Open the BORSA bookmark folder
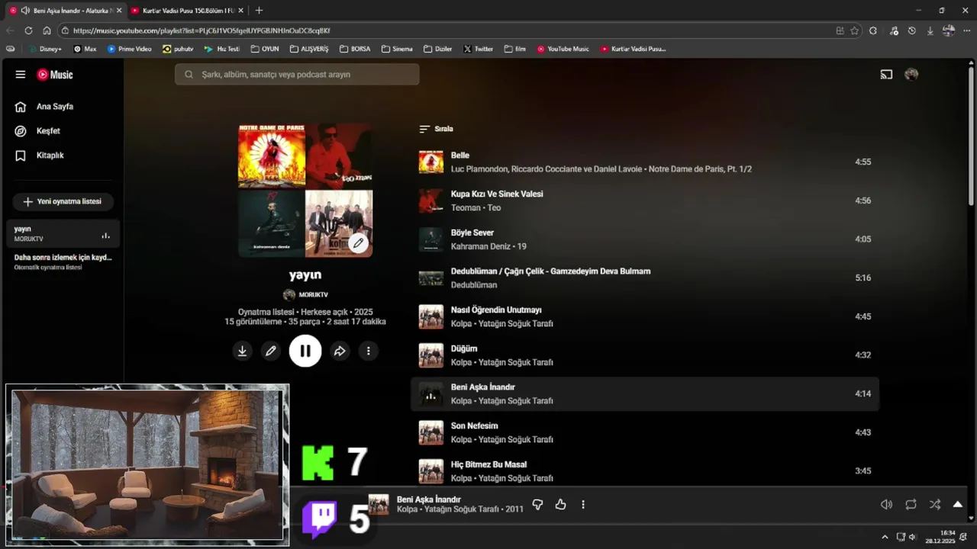Image resolution: width=977 pixels, height=549 pixels. [355, 49]
